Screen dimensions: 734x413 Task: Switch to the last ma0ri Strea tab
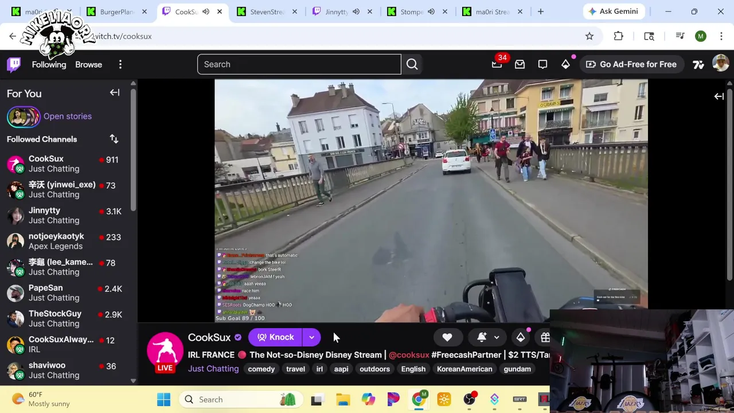tap(492, 11)
